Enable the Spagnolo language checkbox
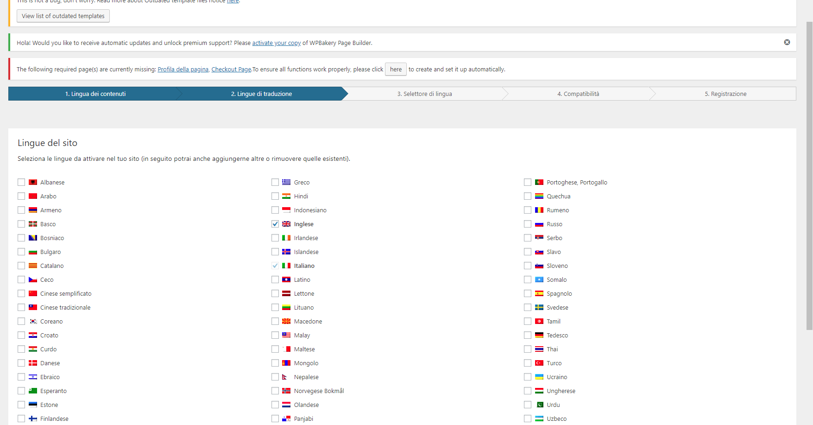The height and width of the screenshot is (425, 813). [x=528, y=293]
